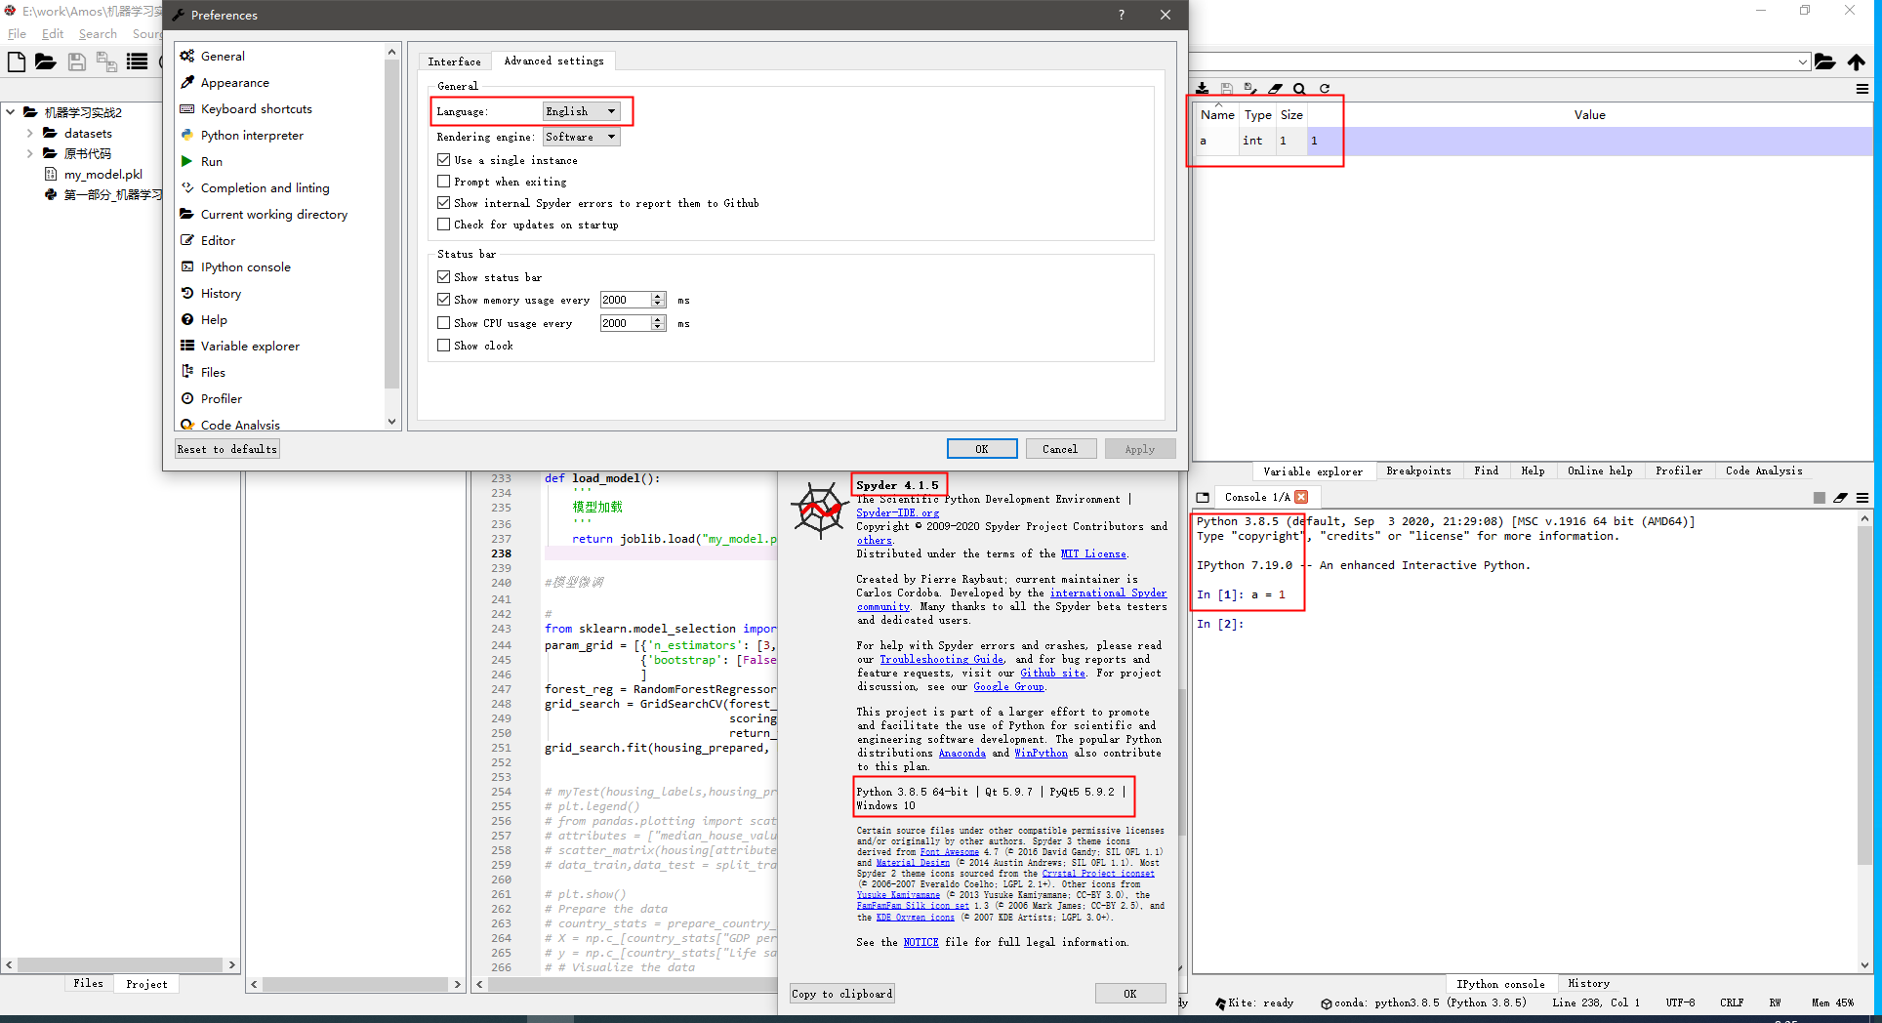
Task: Select IPython console in Preferences sidebar
Action: point(244,266)
